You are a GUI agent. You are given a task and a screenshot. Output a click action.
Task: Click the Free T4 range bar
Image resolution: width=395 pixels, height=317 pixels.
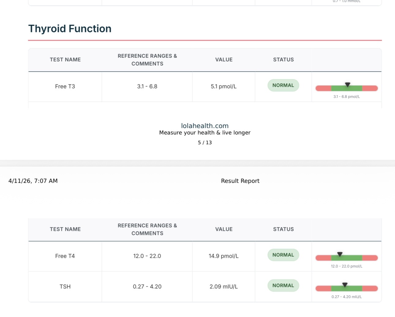[x=346, y=258]
